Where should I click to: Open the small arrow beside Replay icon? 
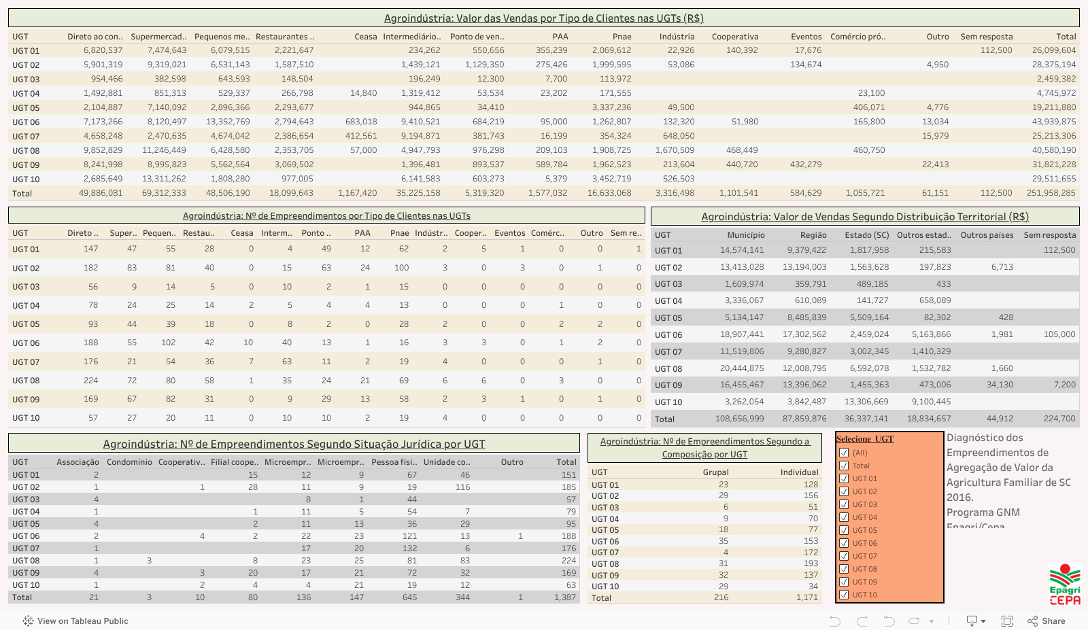932,621
